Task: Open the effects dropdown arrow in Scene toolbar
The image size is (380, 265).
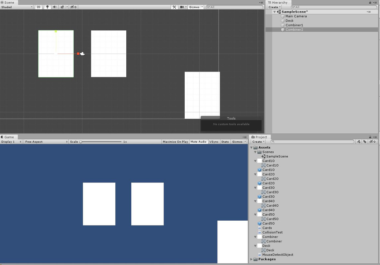Action: (x=67, y=7)
